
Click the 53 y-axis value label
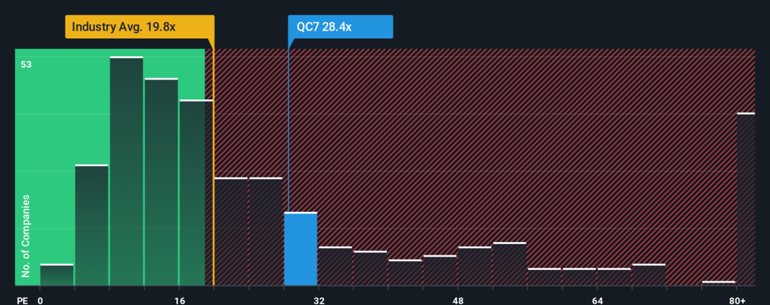26,64
